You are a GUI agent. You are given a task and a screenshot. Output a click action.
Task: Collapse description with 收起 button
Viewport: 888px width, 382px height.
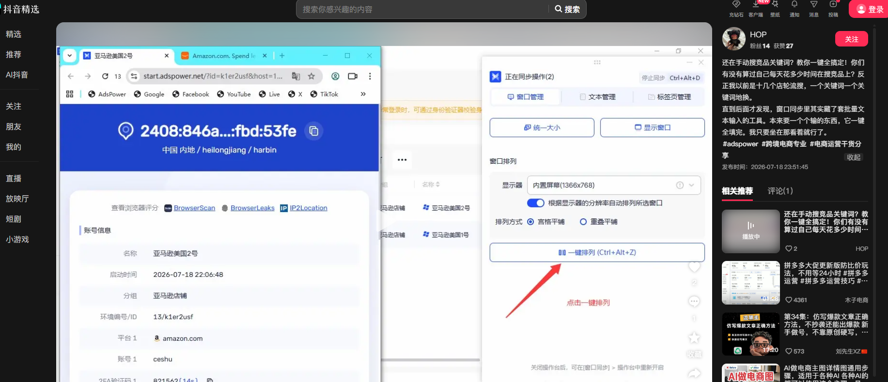pyautogui.click(x=854, y=157)
